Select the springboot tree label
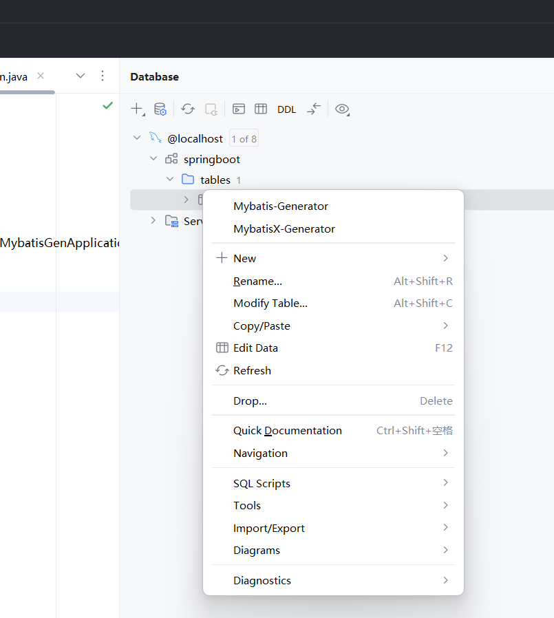This screenshot has height=618, width=554. [211, 159]
